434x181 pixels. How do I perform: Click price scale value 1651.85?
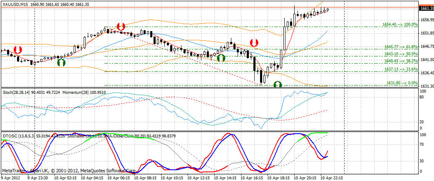coord(427,33)
